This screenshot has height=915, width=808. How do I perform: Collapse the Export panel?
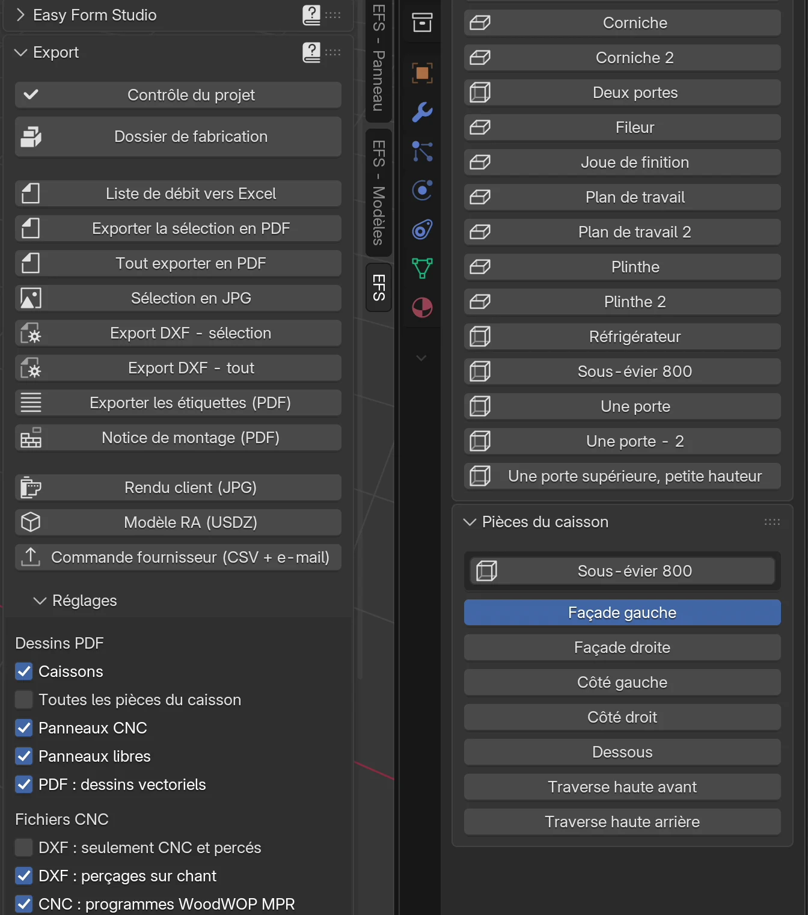click(20, 52)
